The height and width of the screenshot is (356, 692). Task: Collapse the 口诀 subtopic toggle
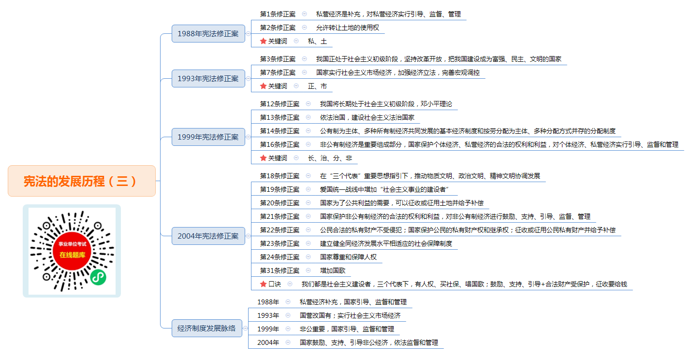[x=290, y=284]
